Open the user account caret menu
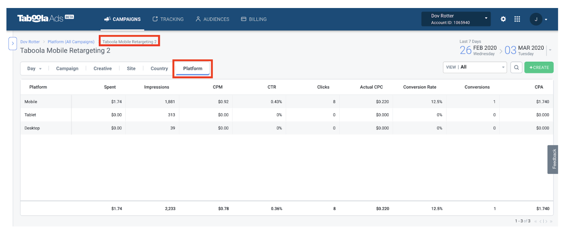This screenshot has width=569, height=233. click(x=546, y=19)
